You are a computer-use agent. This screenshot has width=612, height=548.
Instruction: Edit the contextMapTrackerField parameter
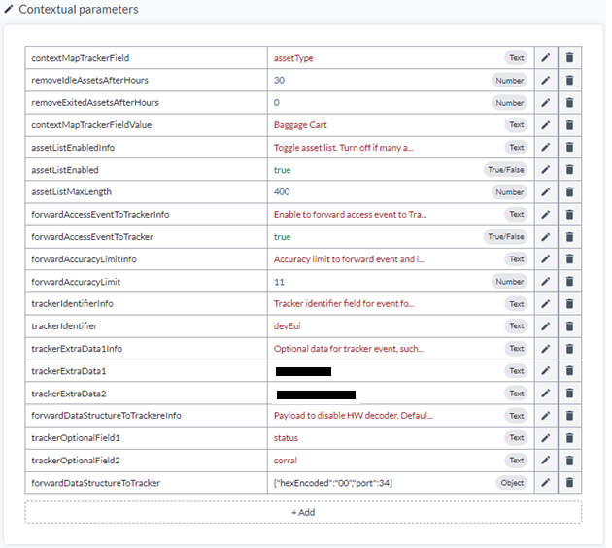click(x=546, y=58)
